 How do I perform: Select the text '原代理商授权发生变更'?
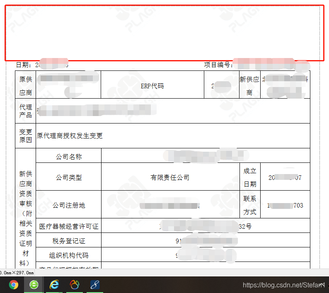coord(70,136)
